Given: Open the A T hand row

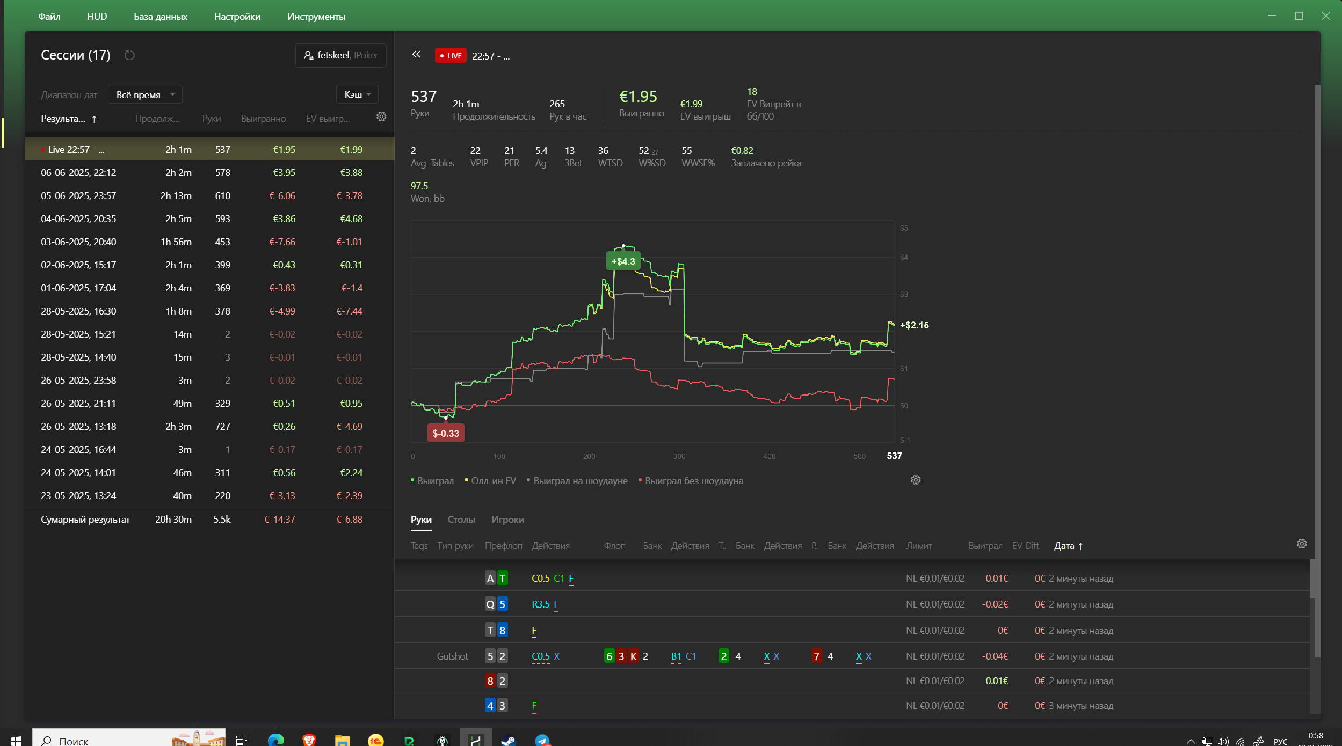Looking at the screenshot, I should coord(852,578).
